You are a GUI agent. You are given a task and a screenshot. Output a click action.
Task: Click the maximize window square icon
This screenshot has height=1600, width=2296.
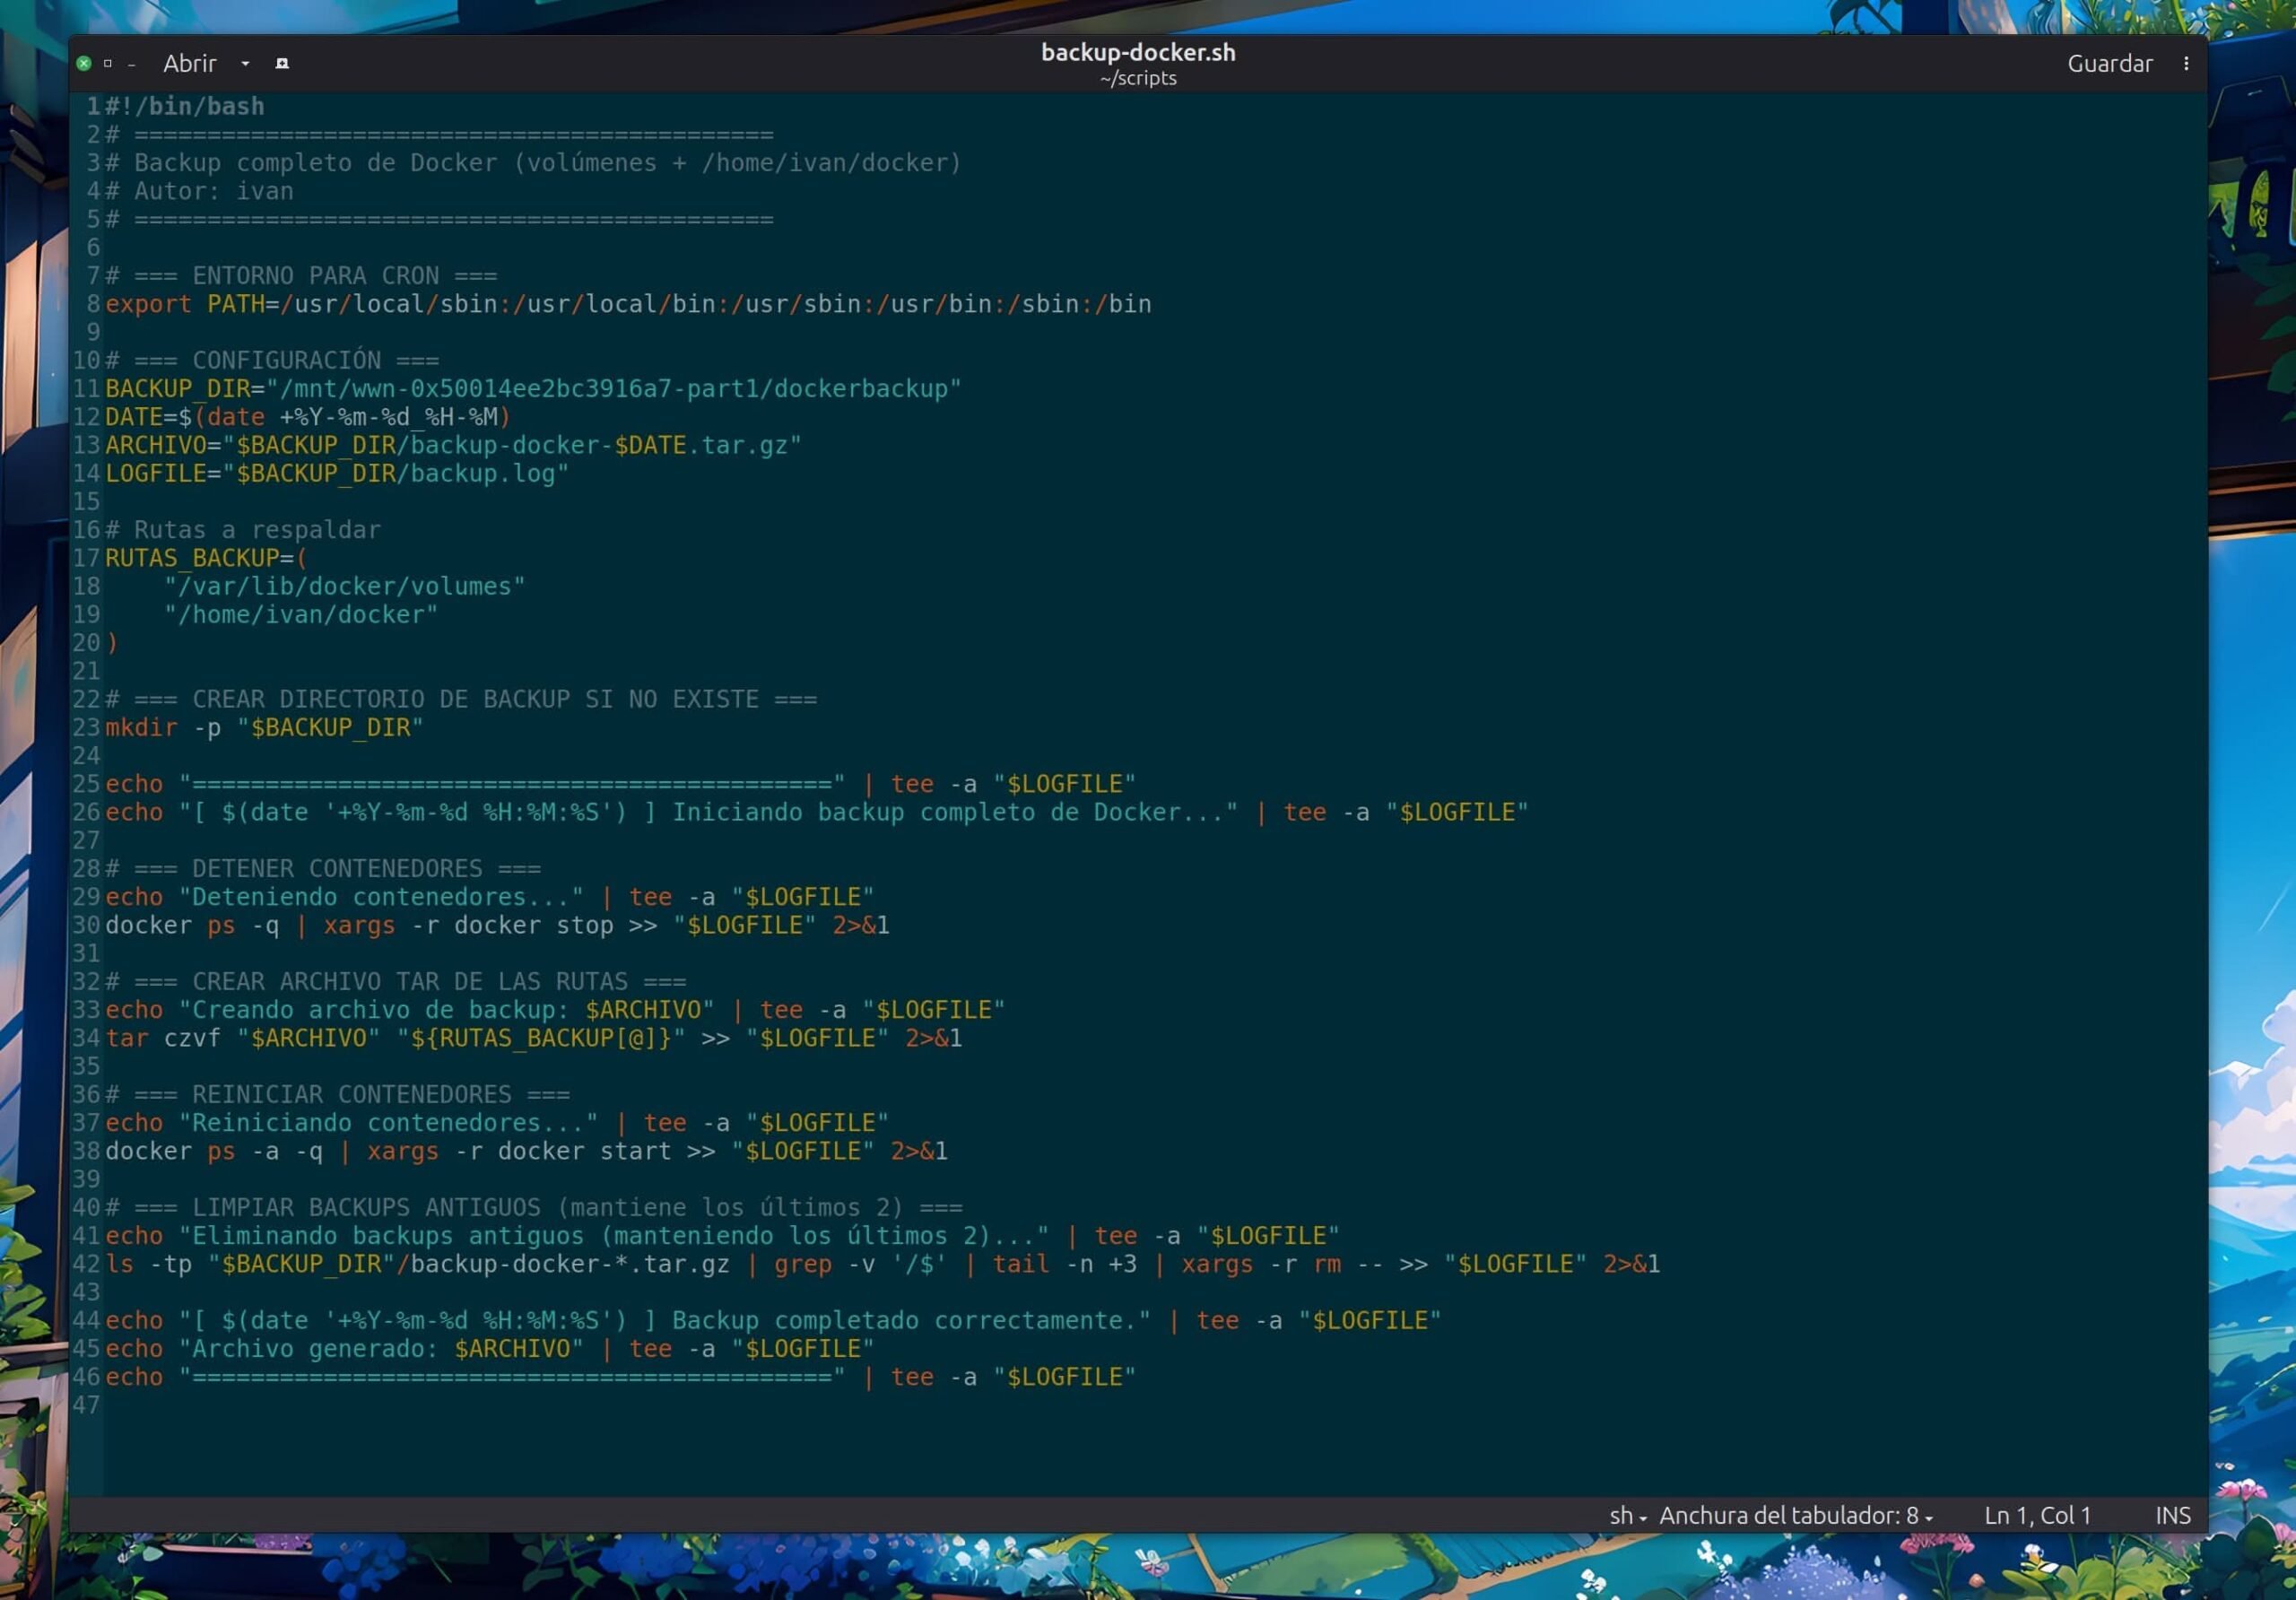click(108, 63)
